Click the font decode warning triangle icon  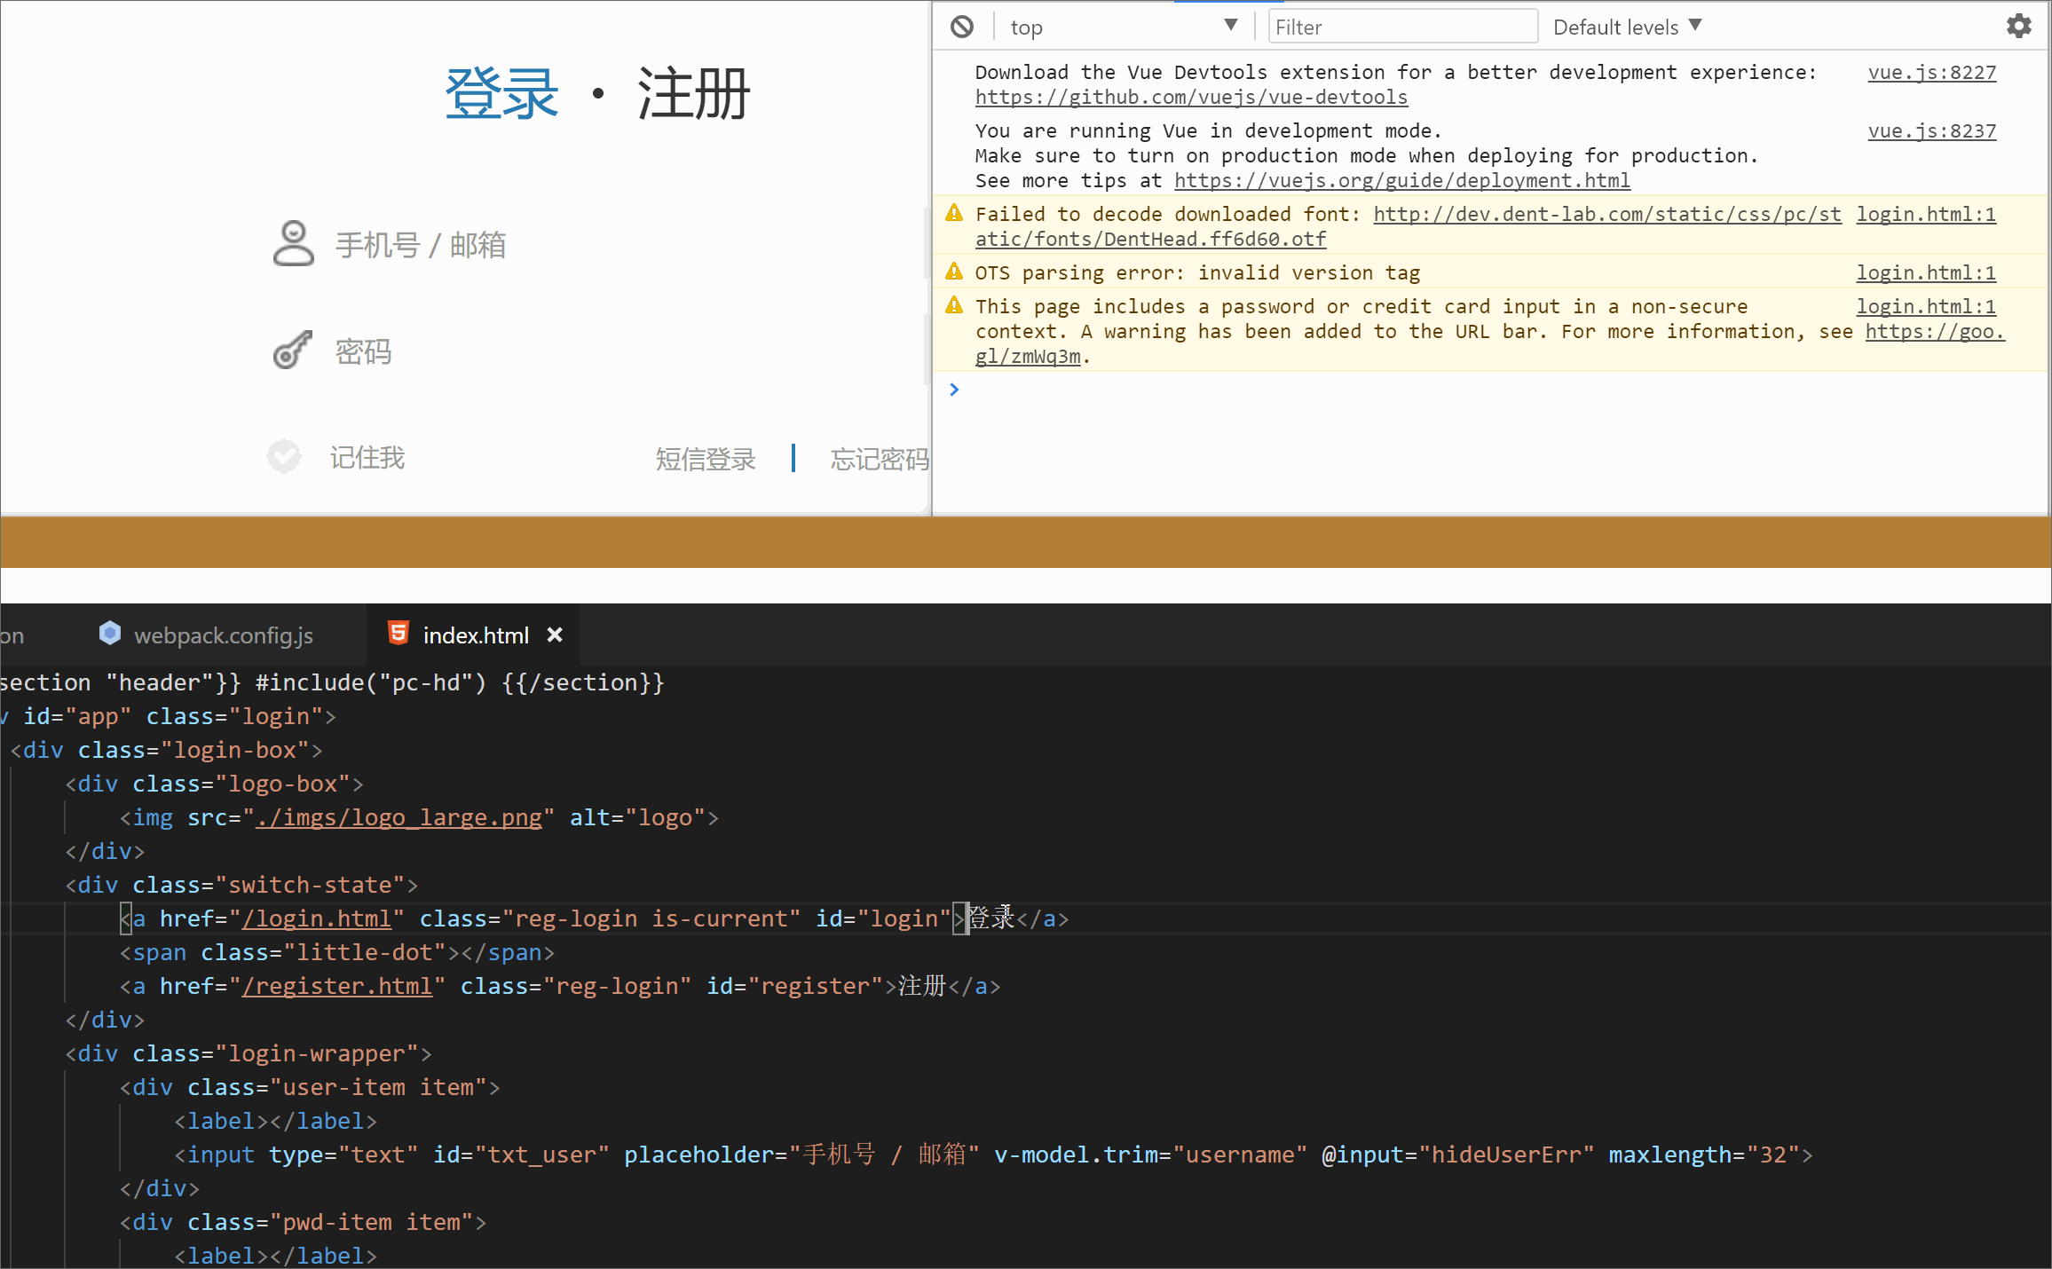pos(954,213)
